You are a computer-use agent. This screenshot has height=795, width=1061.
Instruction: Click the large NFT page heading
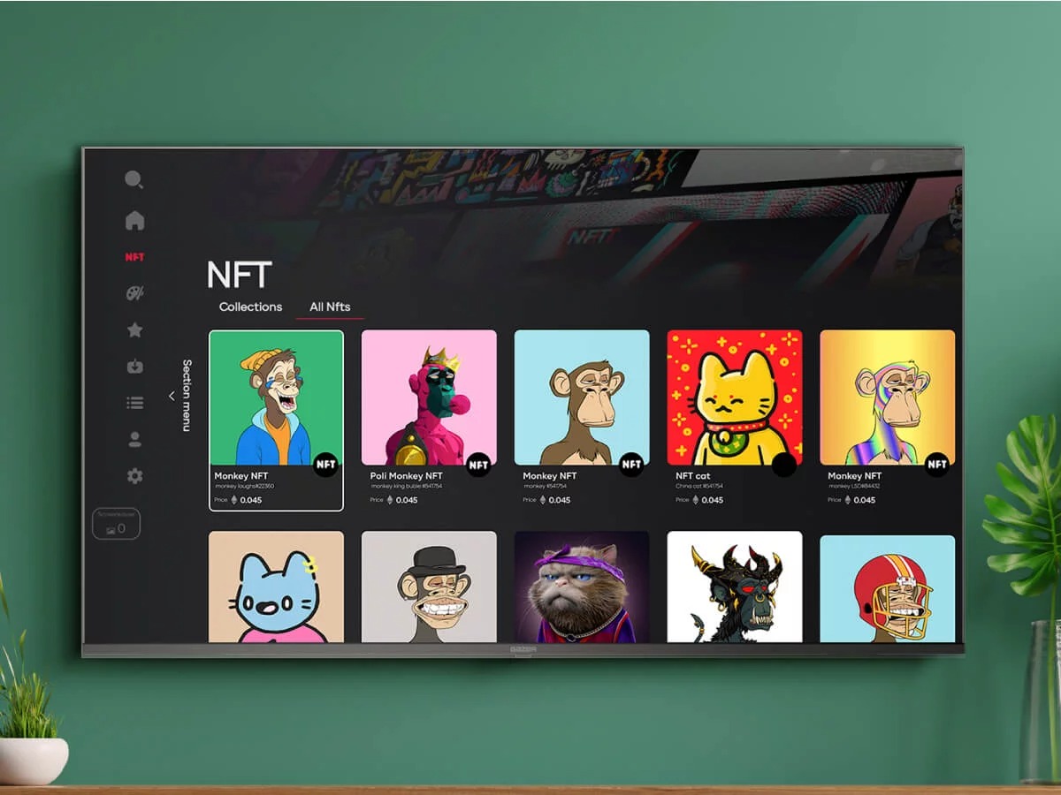[239, 275]
